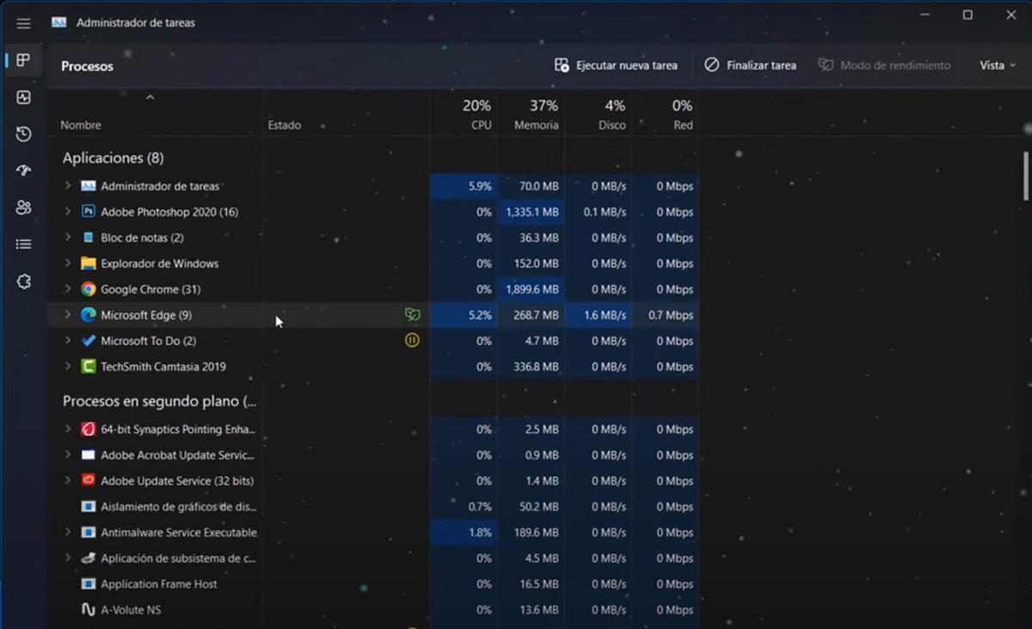1032x629 pixels.
Task: Click the Procesos page heading
Action: click(x=87, y=66)
